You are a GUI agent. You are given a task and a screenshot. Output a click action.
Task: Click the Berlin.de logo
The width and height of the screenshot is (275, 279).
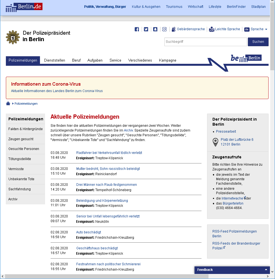click(24, 7)
